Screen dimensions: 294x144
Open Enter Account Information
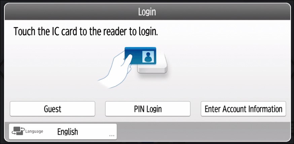[244, 109]
